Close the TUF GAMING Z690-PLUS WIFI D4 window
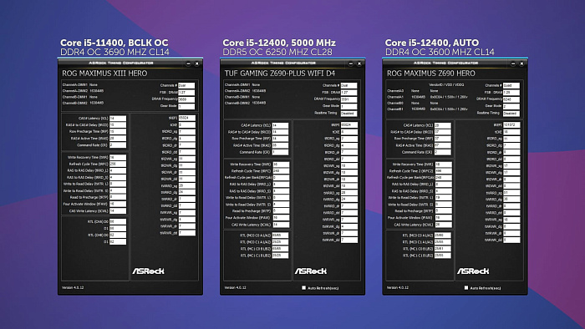The width and height of the screenshot is (585, 329). pyautogui.click(x=359, y=63)
